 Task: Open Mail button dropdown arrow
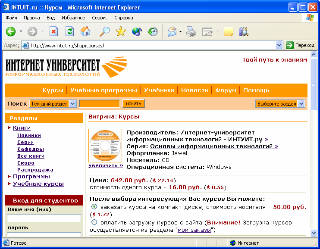click(180, 31)
